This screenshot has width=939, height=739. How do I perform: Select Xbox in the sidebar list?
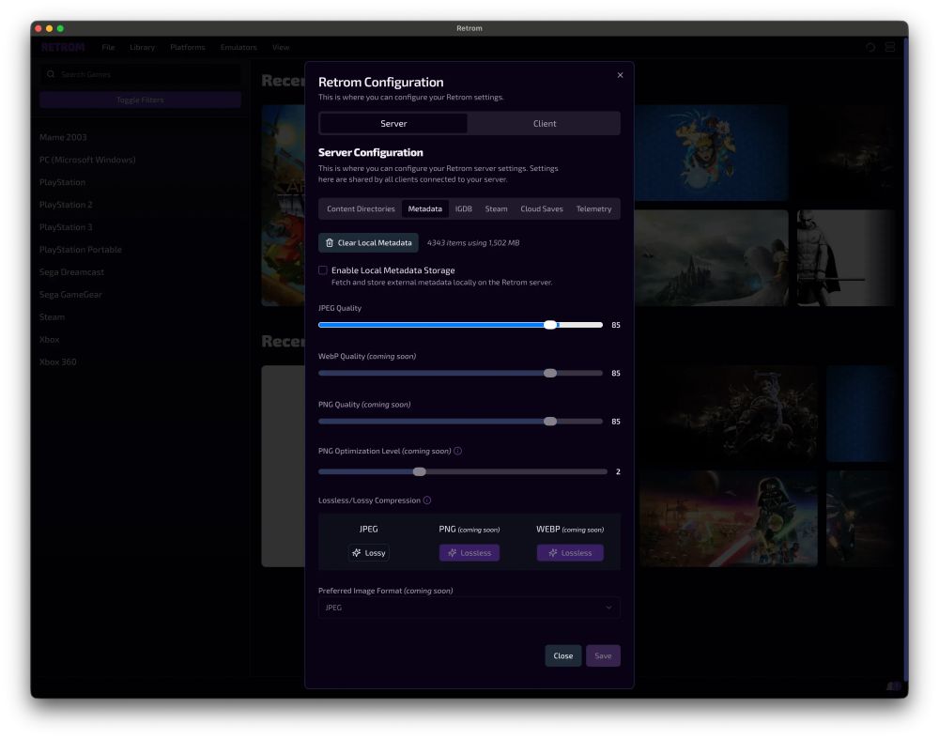(x=49, y=340)
